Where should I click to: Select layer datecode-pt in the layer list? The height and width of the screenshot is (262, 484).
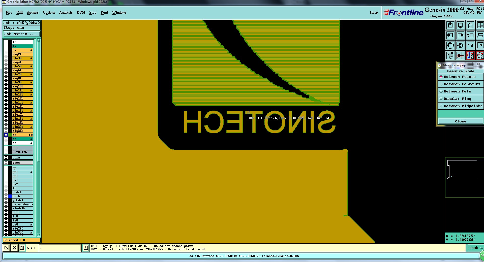pyautogui.click(x=22, y=204)
